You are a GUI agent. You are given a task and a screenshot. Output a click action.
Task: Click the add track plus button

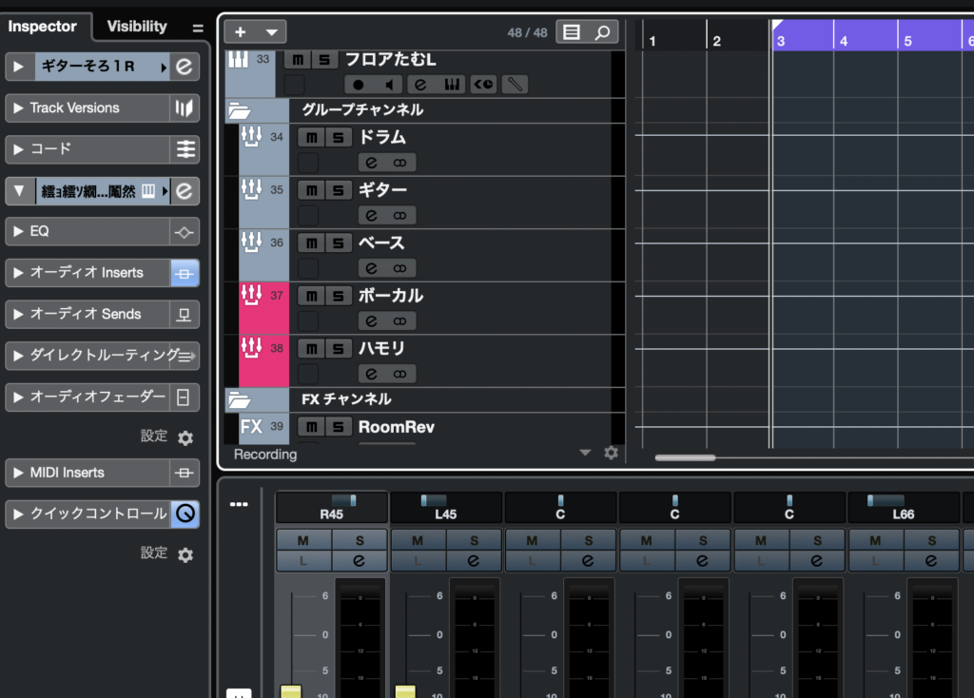[x=240, y=32]
